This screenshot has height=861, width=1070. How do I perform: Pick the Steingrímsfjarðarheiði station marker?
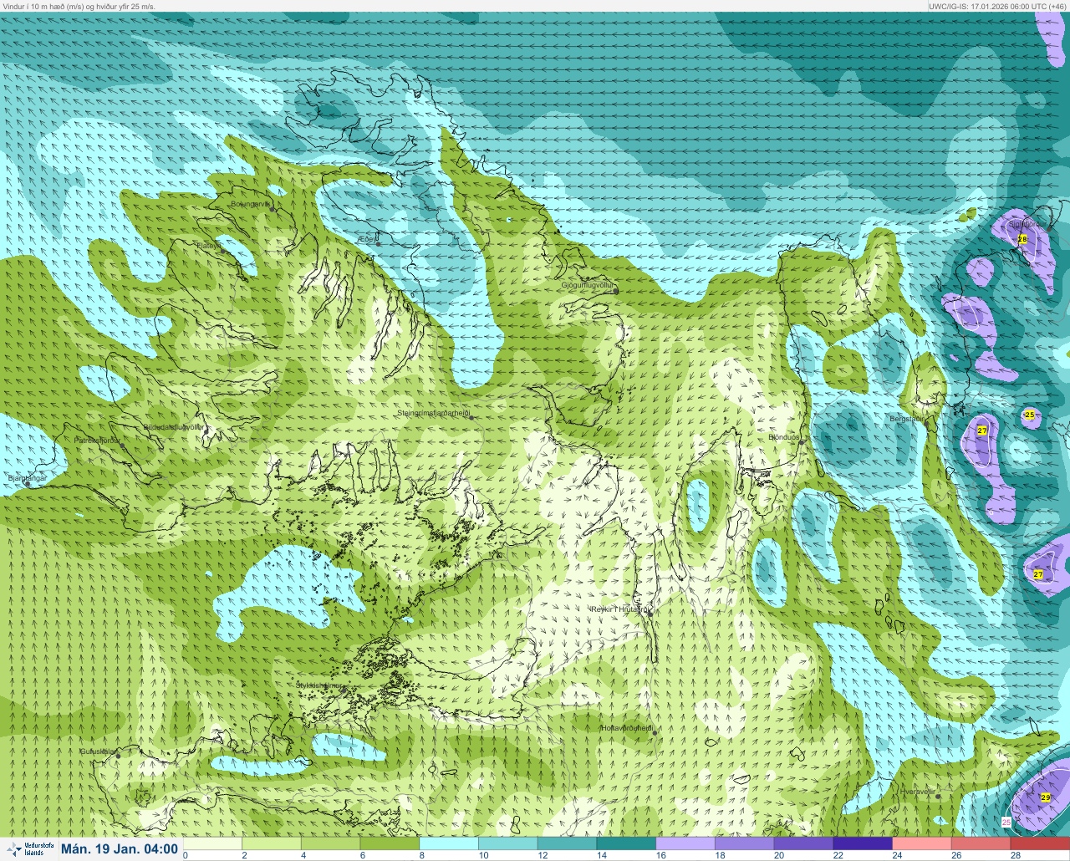pos(470,416)
